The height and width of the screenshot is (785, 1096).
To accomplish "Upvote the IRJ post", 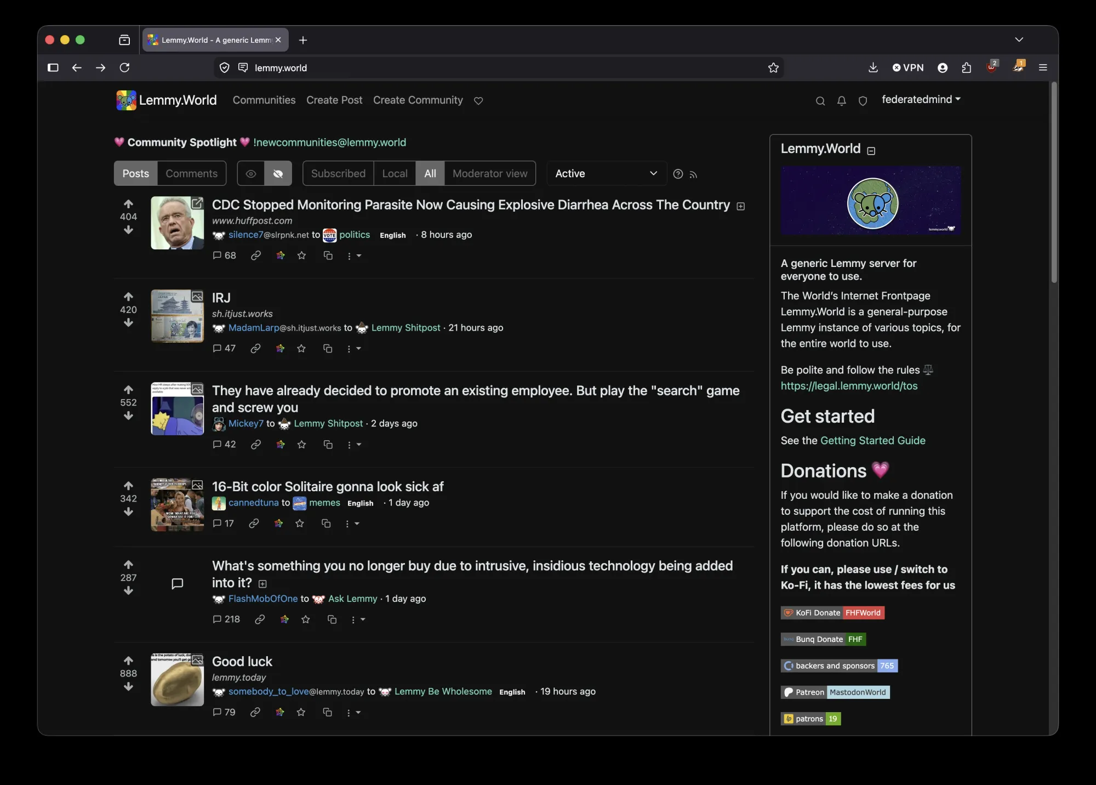I will click(128, 297).
